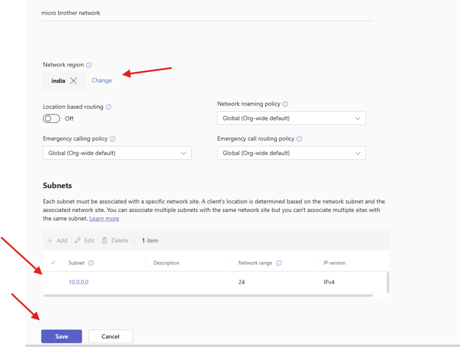Click Edit in the subnets toolbar
This screenshot has width=460, height=347.
point(84,241)
